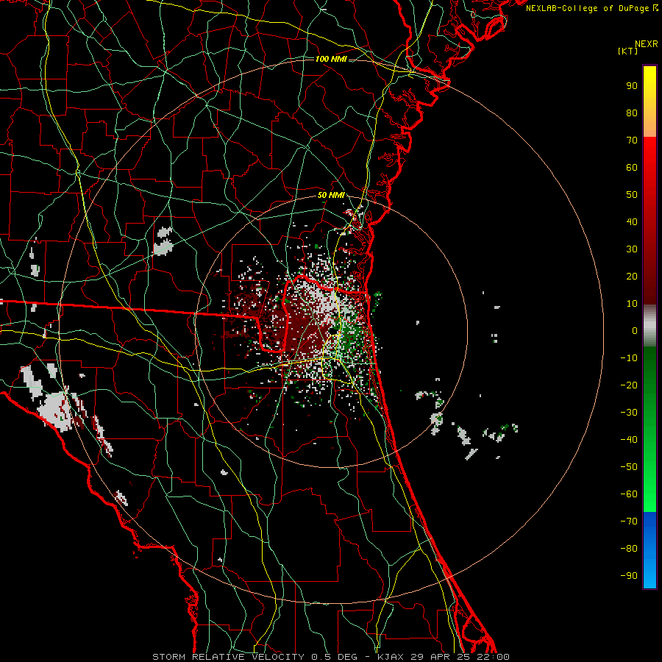This screenshot has height=662, width=662.
Task: Click the -30 value on color scale
Action: tap(629, 413)
